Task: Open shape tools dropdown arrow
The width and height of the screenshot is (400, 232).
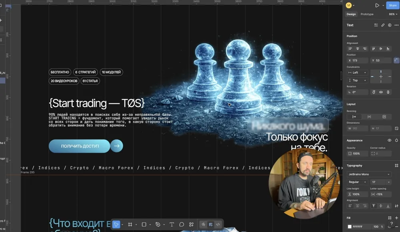Action: point(150,225)
